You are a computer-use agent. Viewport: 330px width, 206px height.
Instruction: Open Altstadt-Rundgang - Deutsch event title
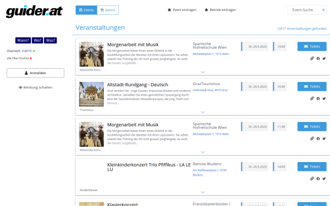pos(137,85)
